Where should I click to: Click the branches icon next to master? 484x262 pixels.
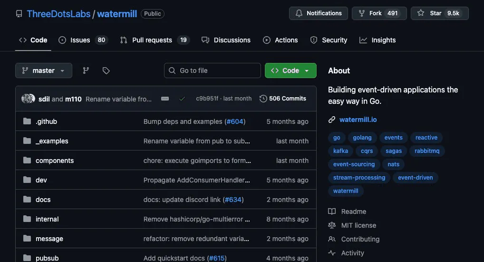(x=86, y=71)
